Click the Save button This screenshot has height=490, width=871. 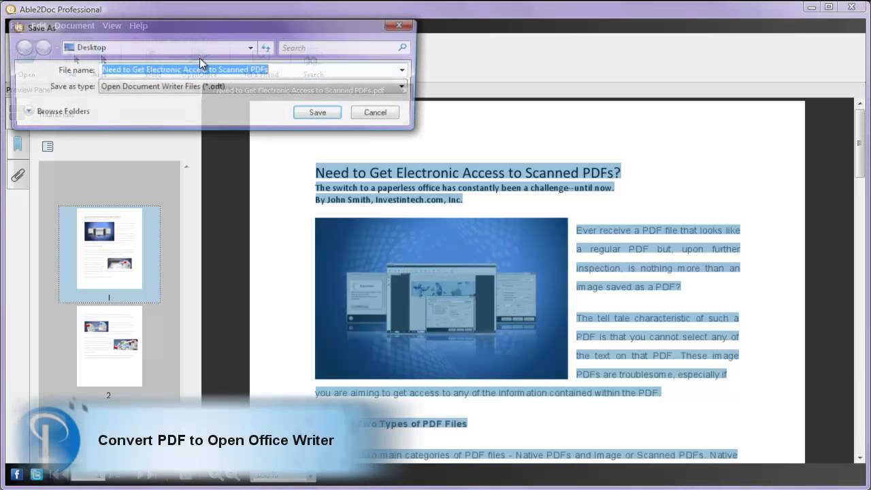pos(317,112)
